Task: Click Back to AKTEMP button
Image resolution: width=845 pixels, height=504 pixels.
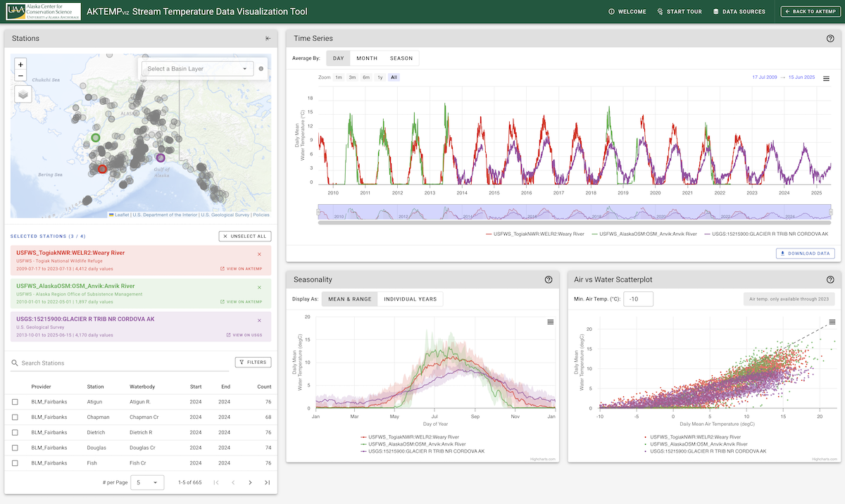Action: point(809,11)
